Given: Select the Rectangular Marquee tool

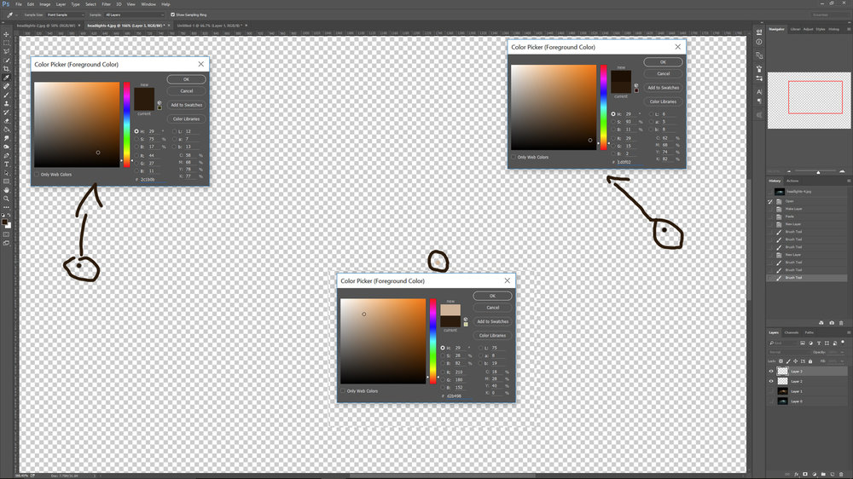Looking at the screenshot, I should [7, 43].
